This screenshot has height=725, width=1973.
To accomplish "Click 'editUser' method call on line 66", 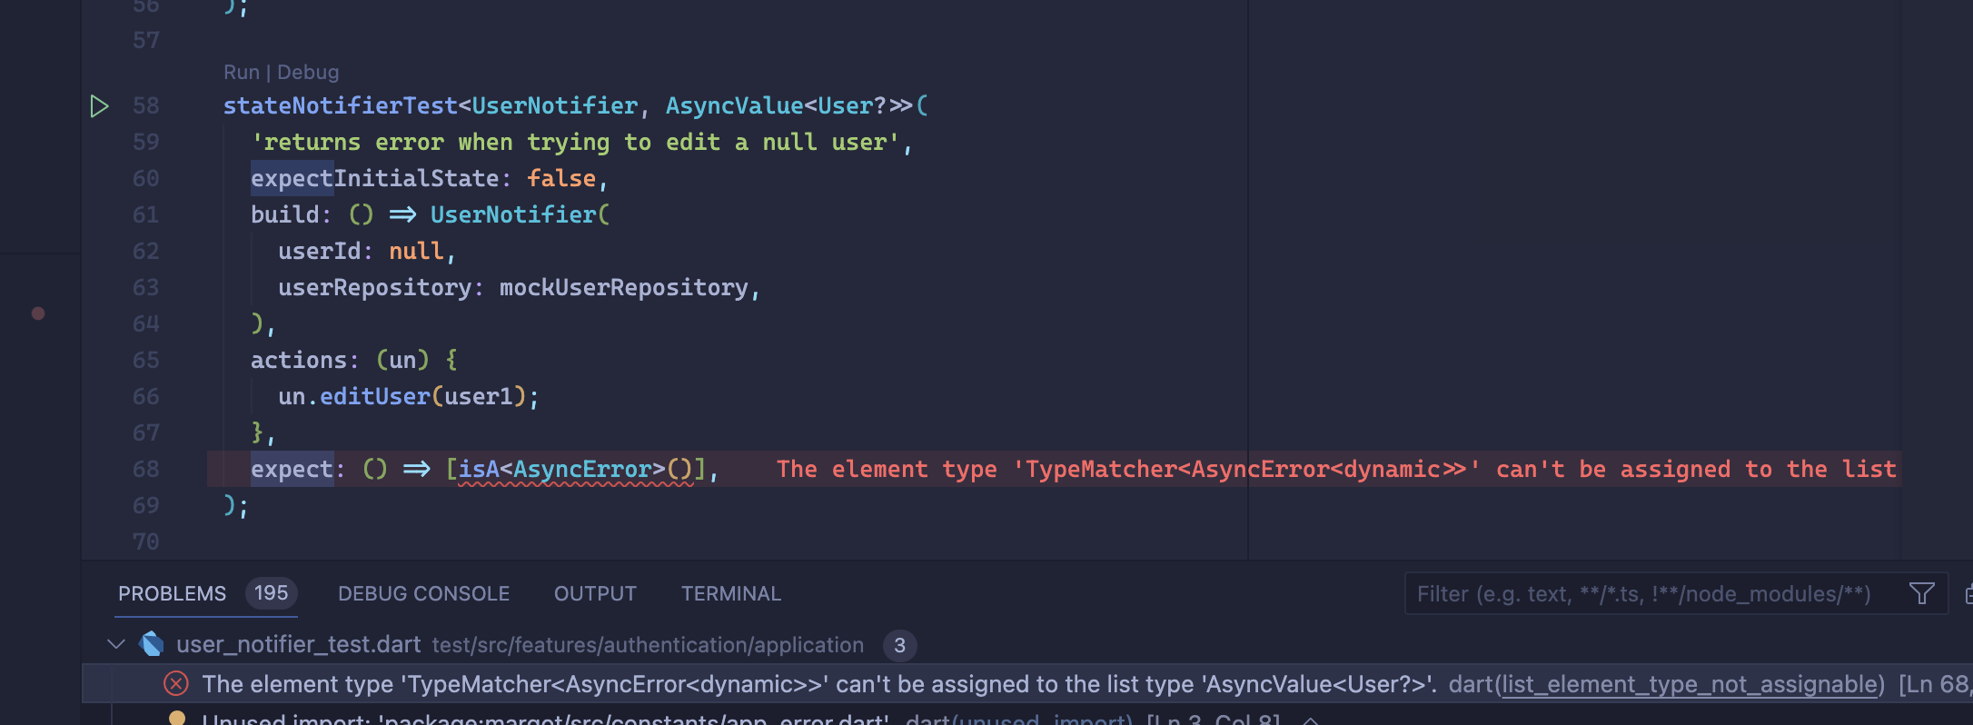I will [x=374, y=396].
